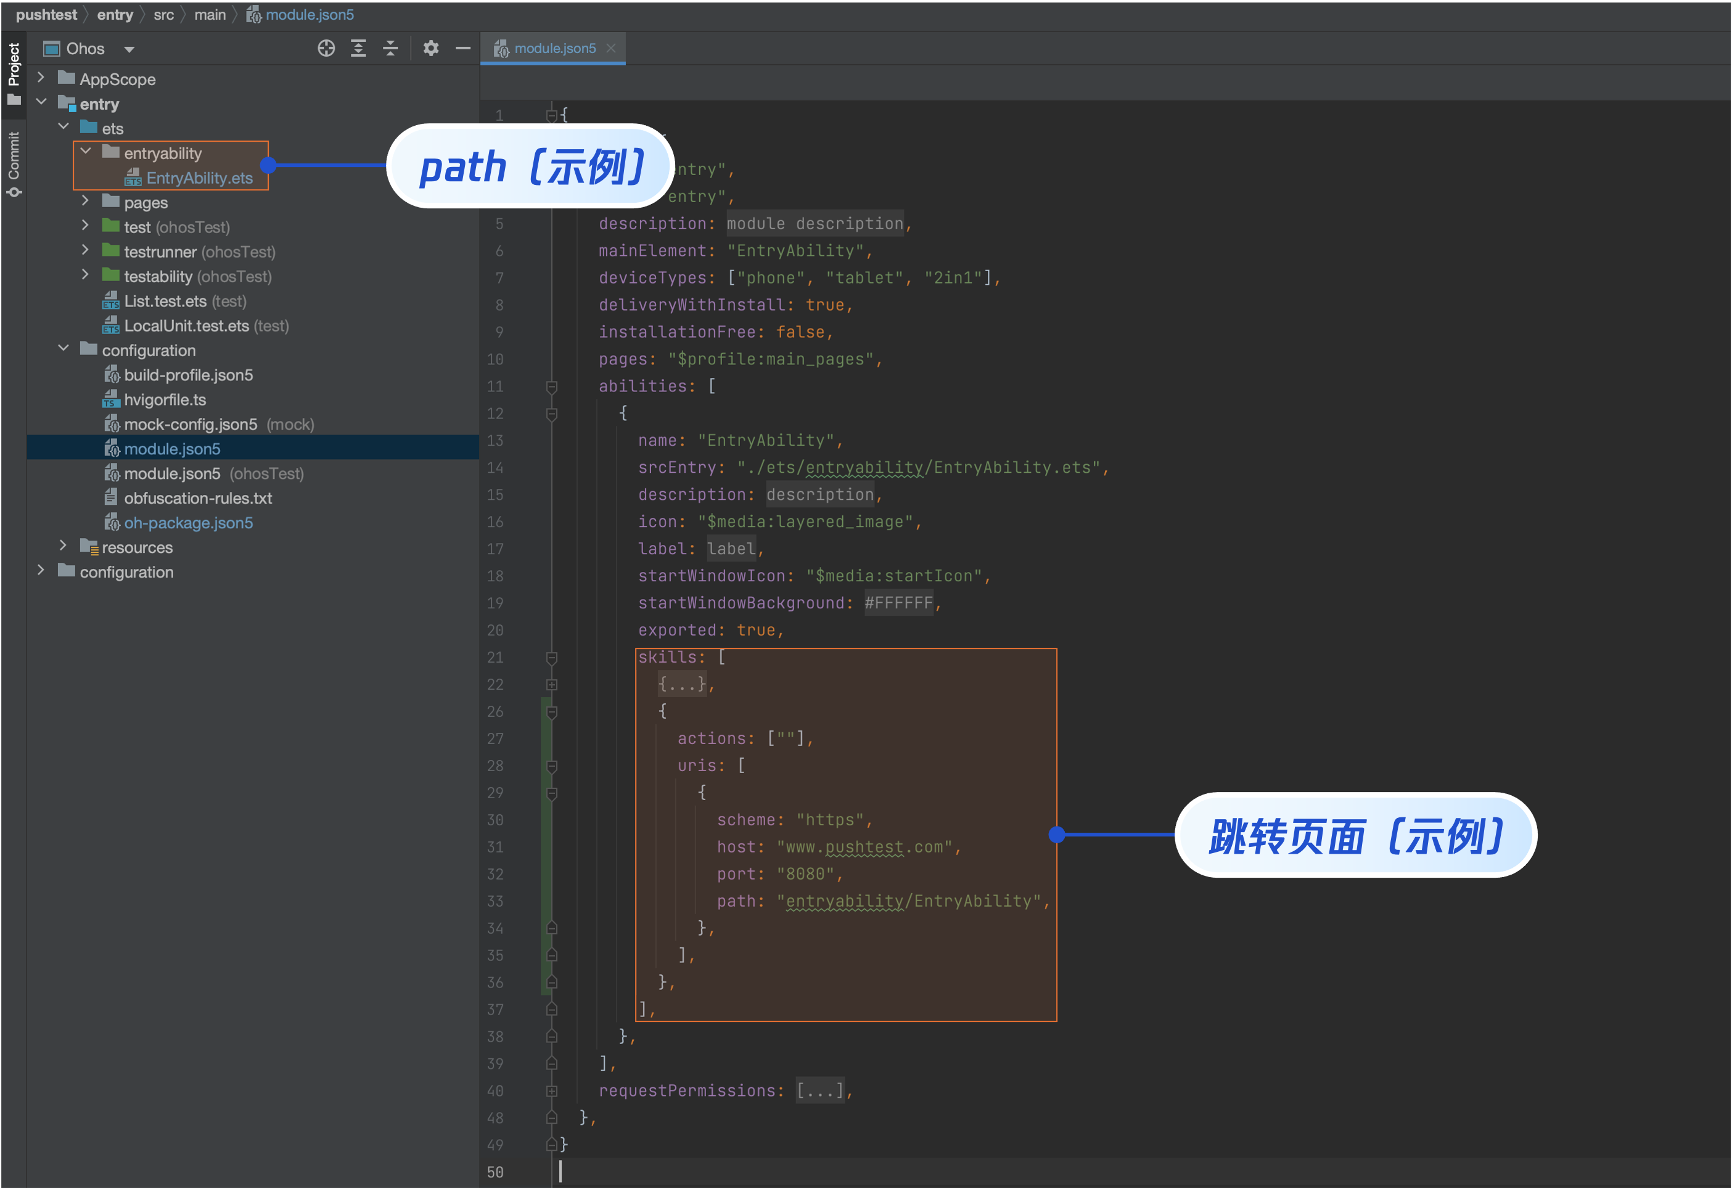The image size is (1732, 1189).
Task: Select obfuscation-rules.txt file
Action: 188,497
